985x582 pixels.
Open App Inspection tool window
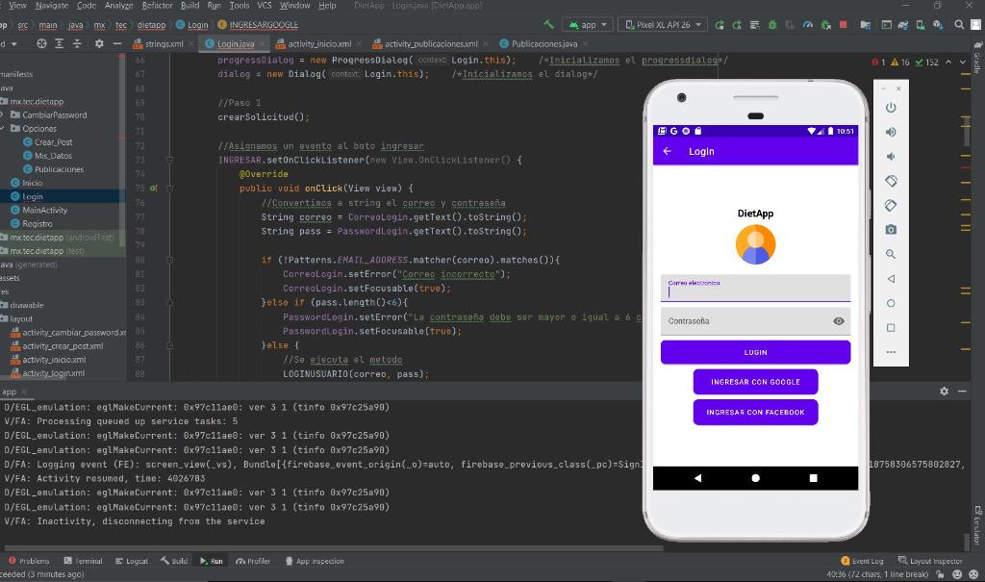[x=315, y=561]
